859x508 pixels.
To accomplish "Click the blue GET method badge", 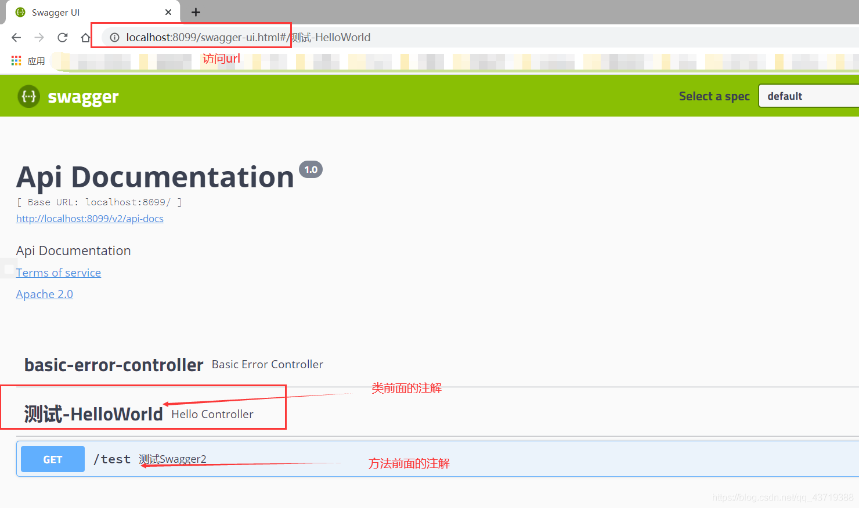I will click(52, 459).
